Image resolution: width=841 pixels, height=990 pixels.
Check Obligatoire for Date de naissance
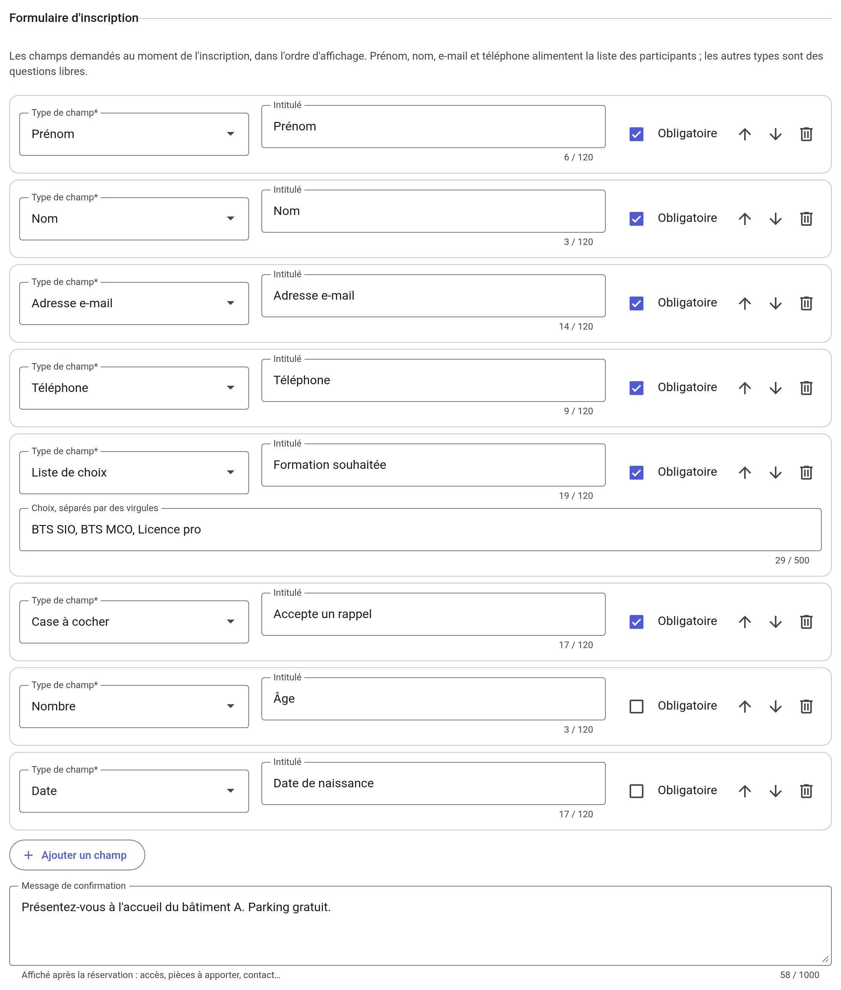click(x=636, y=791)
